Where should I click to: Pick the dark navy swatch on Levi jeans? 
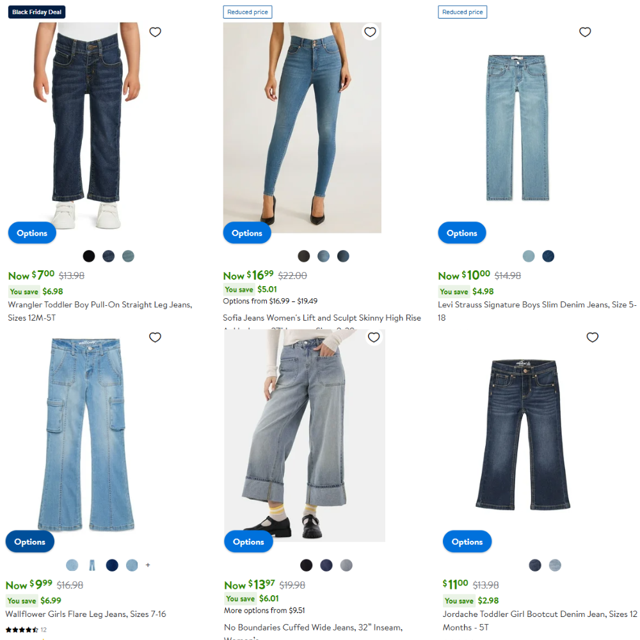(548, 256)
